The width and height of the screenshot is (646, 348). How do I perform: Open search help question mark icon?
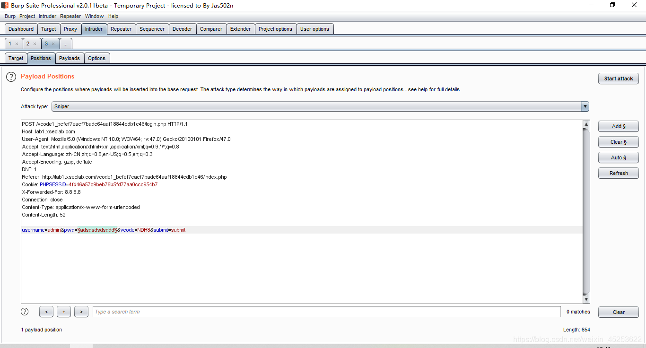click(x=25, y=312)
